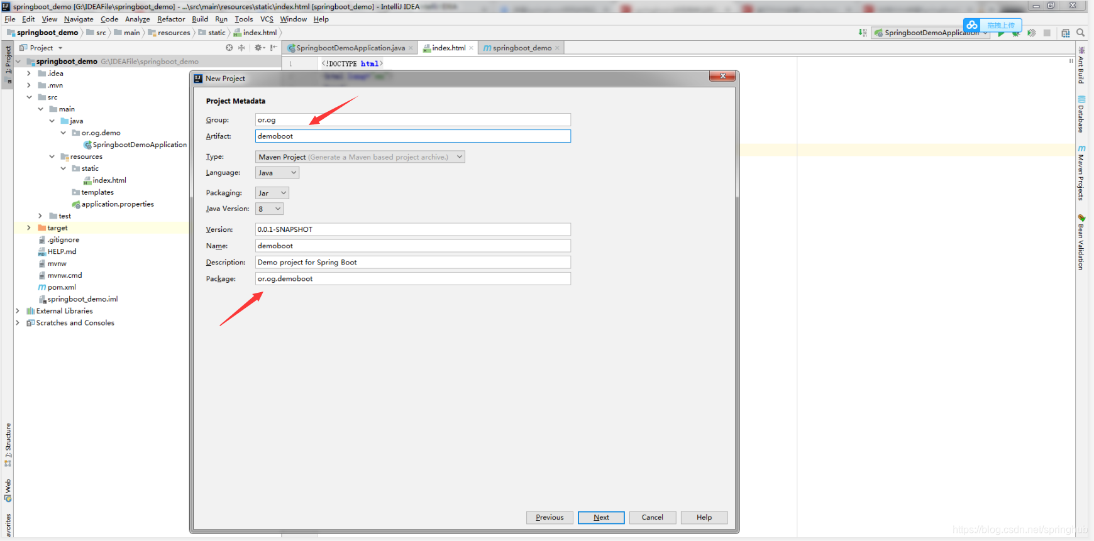Viewport: 1094px width, 541px height.
Task: Click the Description input field
Action: 413,262
